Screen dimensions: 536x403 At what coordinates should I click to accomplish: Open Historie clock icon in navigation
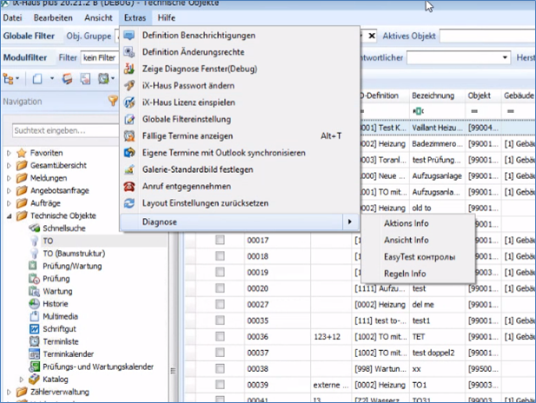point(36,305)
